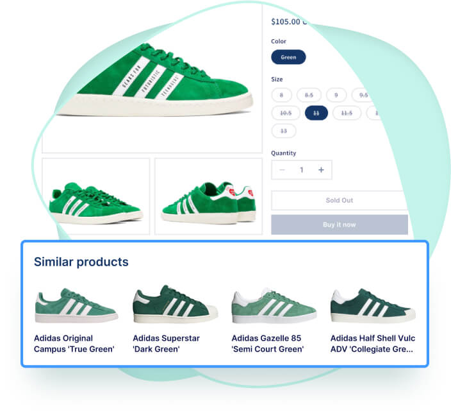Open Adidas Superstar 'Dark Green' product
Image resolution: width=451 pixels, height=415 pixels.
tap(167, 344)
